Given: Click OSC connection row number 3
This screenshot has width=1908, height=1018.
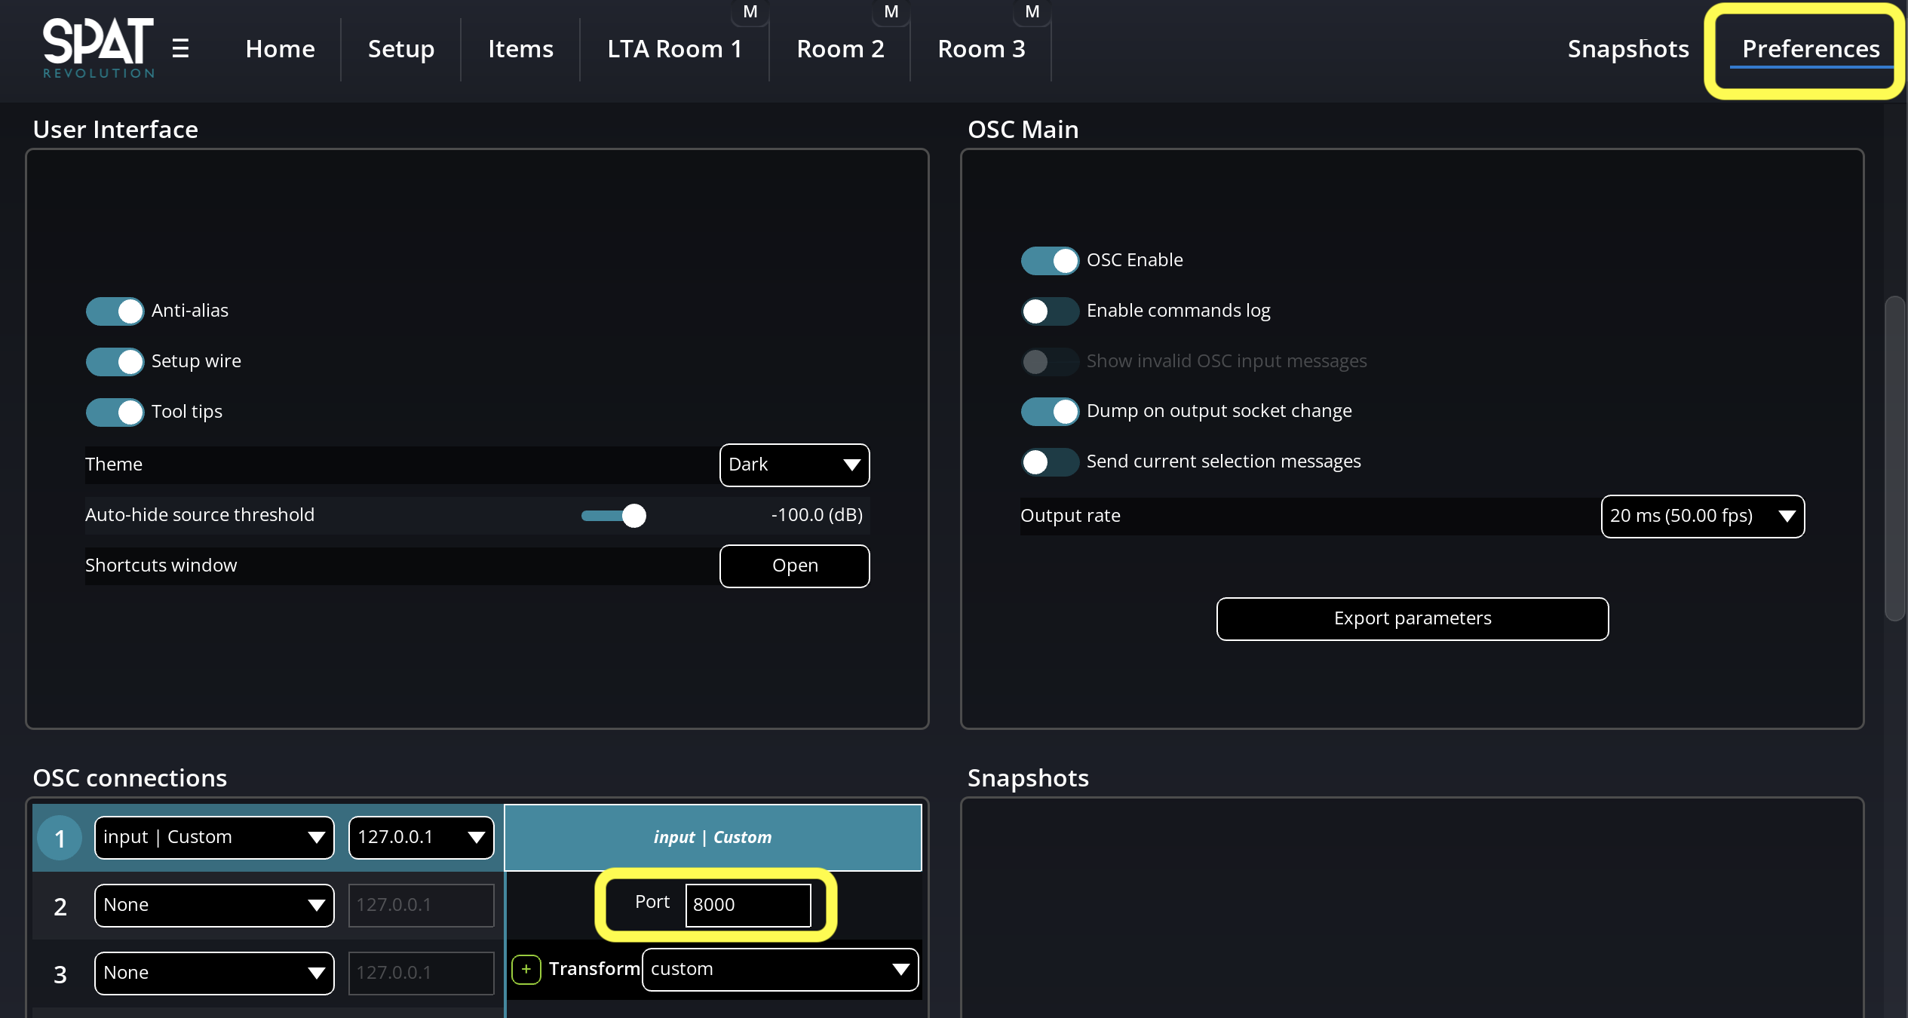Looking at the screenshot, I should pos(60,974).
